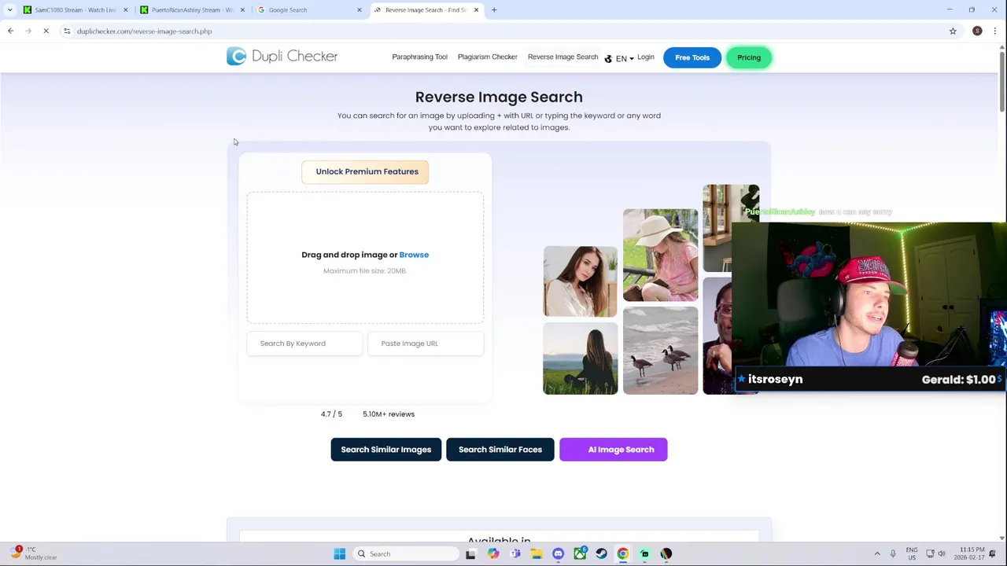
Task: Click woman facing away in field thumbnail
Action: (x=581, y=358)
